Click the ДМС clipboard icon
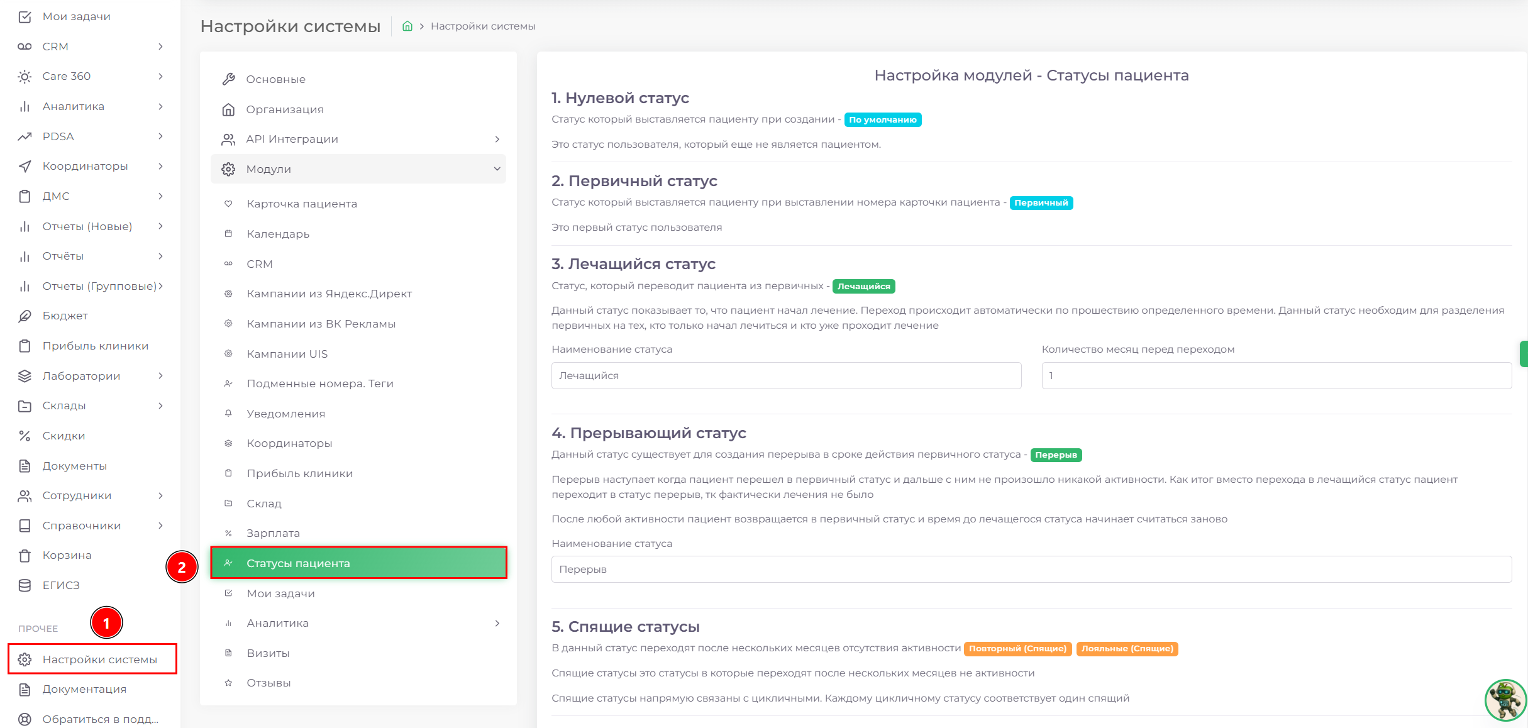 click(x=25, y=196)
